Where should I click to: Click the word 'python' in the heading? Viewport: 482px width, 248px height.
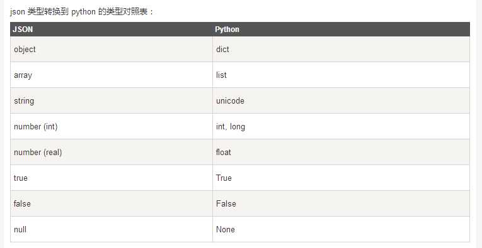pos(83,13)
